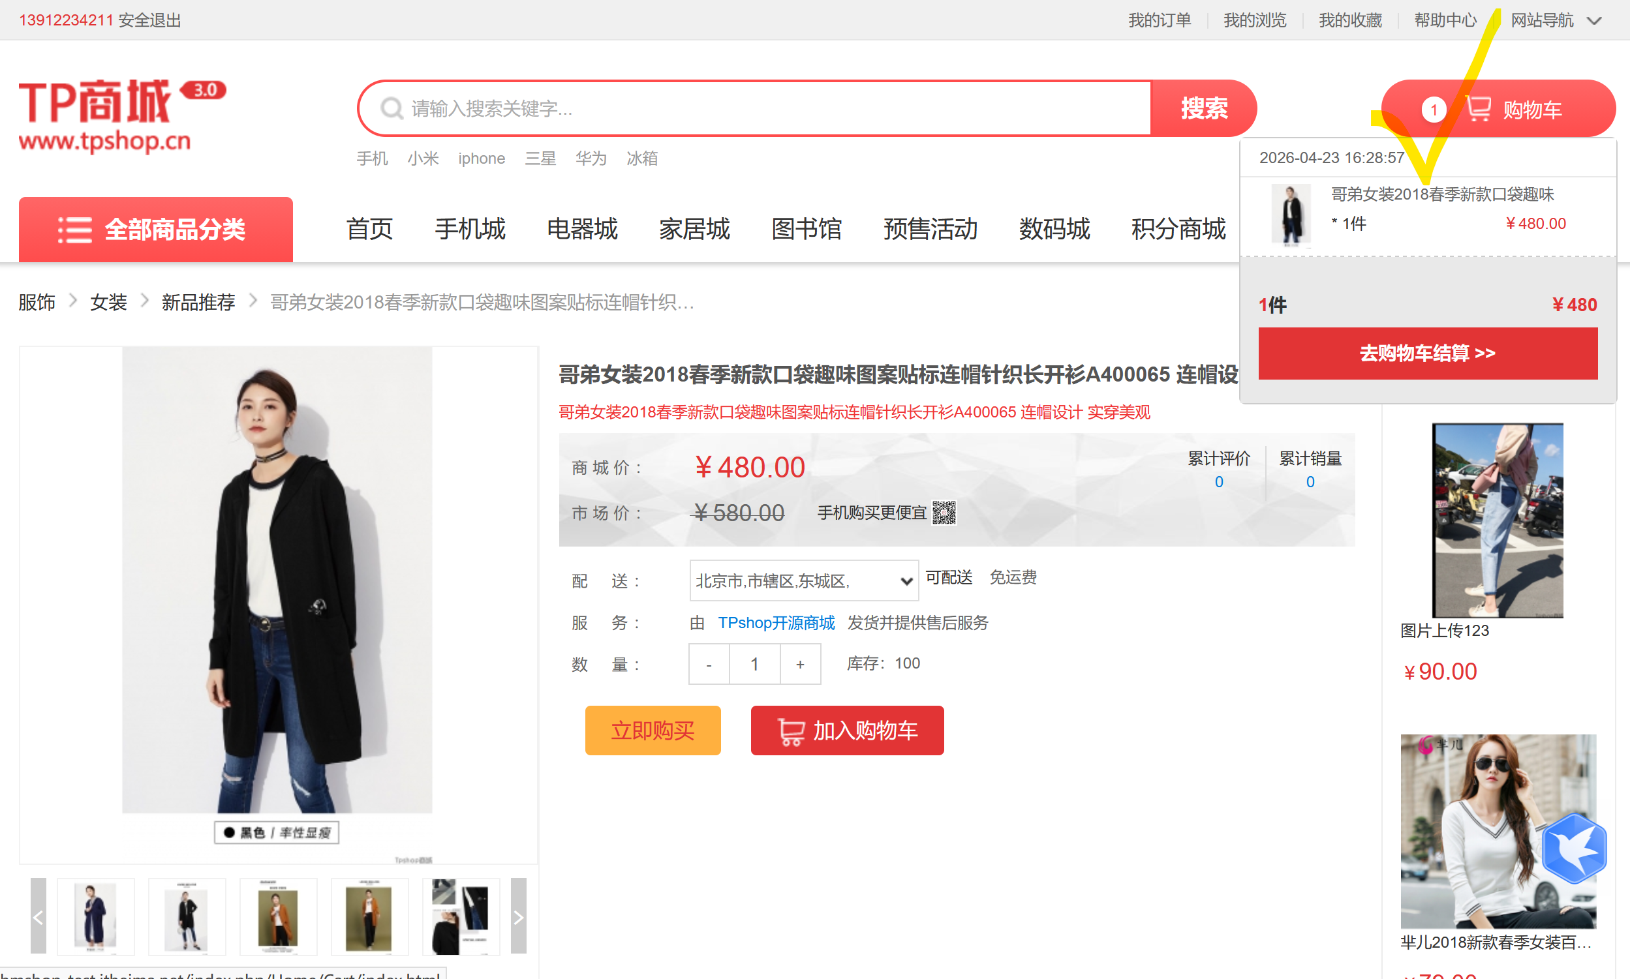
Task: Click the hot keyword 手机
Action: coord(372,158)
